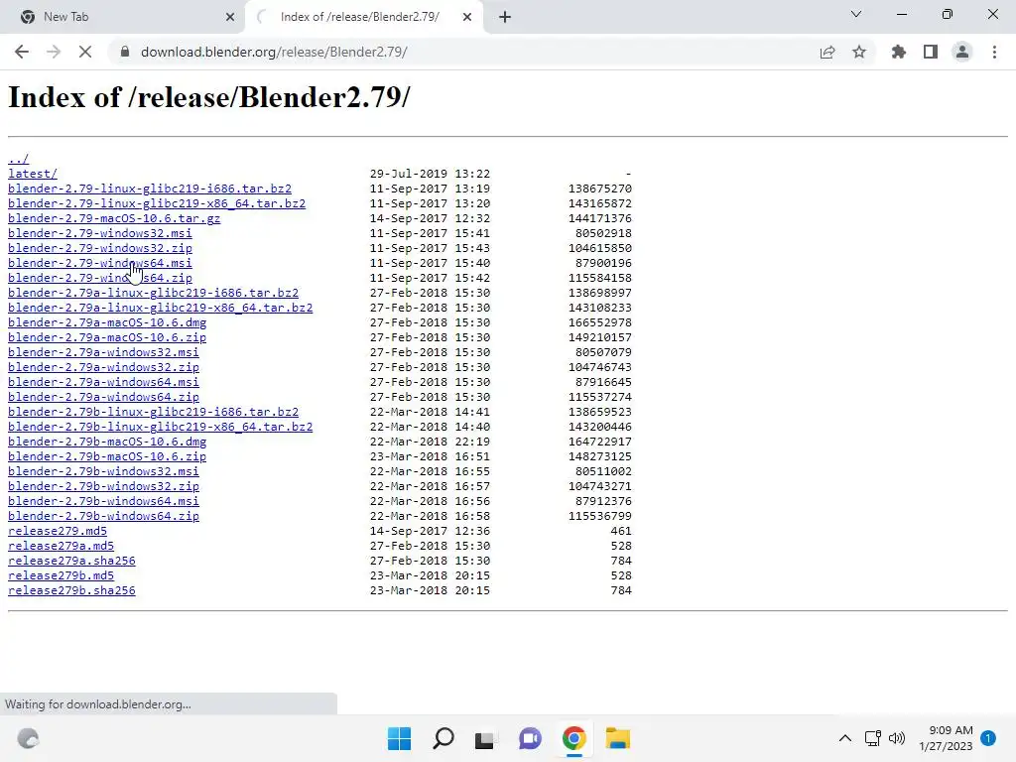1016x762 pixels.
Task: Download blender-2.79a-linux-glibc219-i686.tar.bz2
Action: tap(154, 293)
